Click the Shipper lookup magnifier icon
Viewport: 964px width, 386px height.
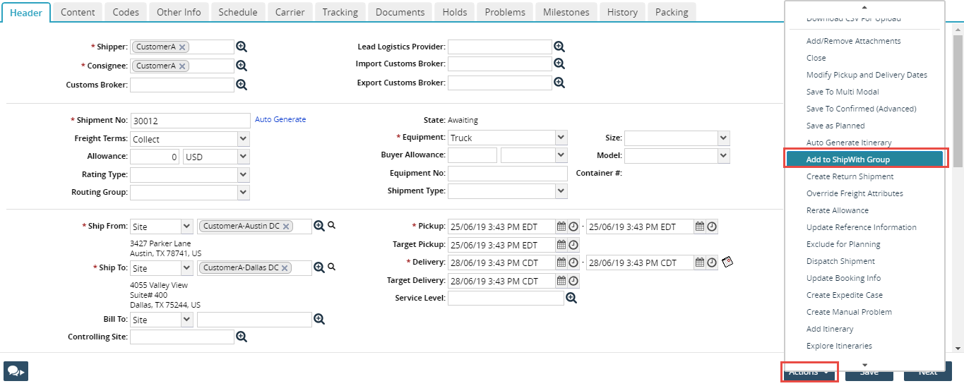[x=241, y=47]
